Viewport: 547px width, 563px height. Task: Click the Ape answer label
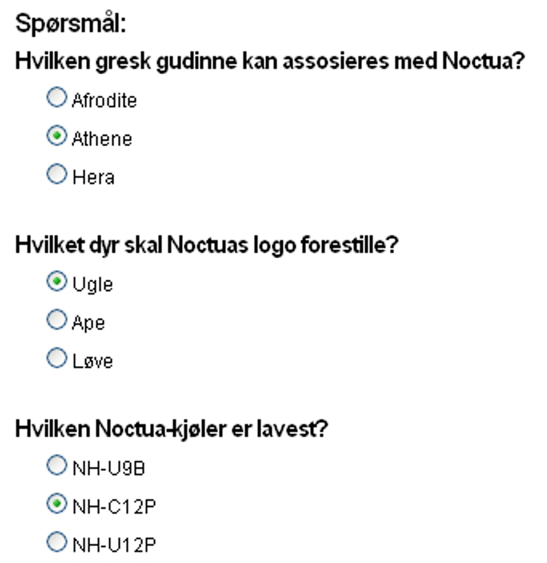click(89, 323)
